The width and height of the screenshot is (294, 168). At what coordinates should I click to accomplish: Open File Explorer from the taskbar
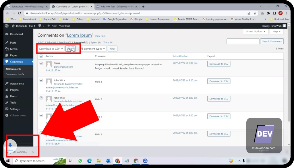coord(99,161)
